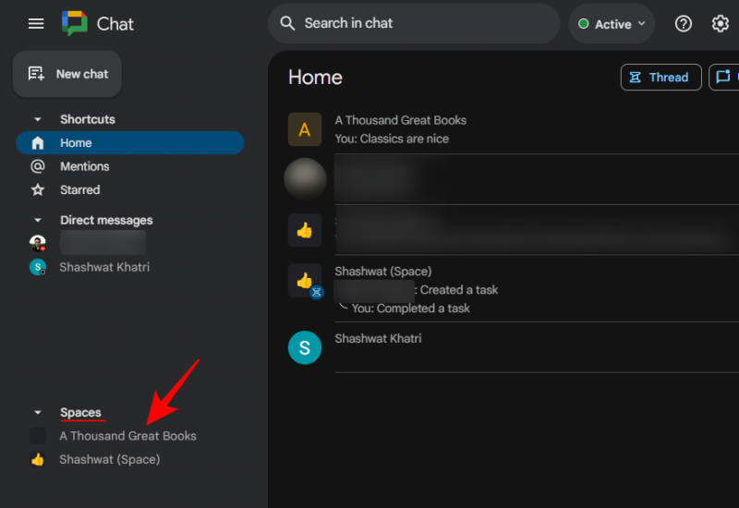
Task: Open the help question mark icon
Action: click(x=684, y=24)
